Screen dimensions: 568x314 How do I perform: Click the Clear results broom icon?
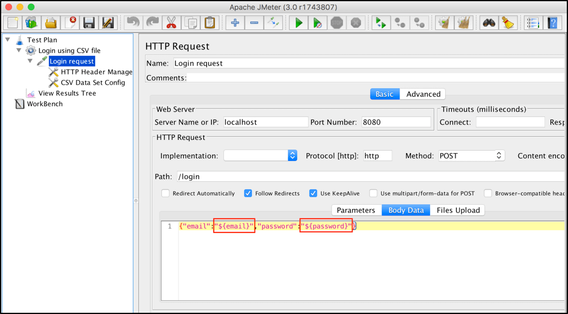445,23
